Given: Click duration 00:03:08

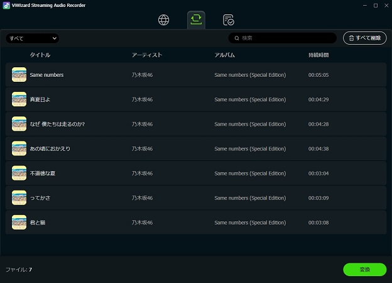Looking at the screenshot, I should coord(318,223).
